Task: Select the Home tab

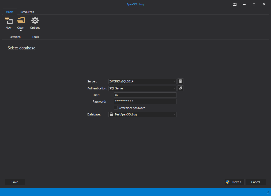Action: click(x=10, y=12)
